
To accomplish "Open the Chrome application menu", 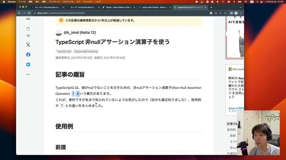I will 12,2.
